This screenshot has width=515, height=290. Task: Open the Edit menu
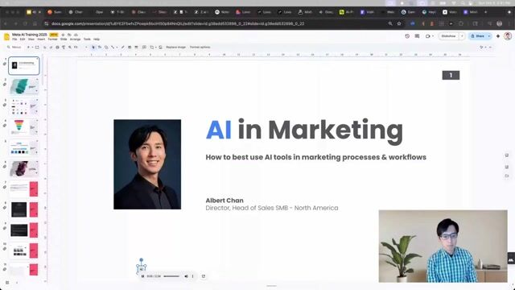[x=23, y=39]
